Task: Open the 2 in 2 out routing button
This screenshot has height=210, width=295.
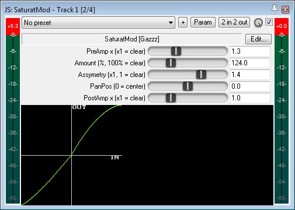Action: click(x=234, y=22)
